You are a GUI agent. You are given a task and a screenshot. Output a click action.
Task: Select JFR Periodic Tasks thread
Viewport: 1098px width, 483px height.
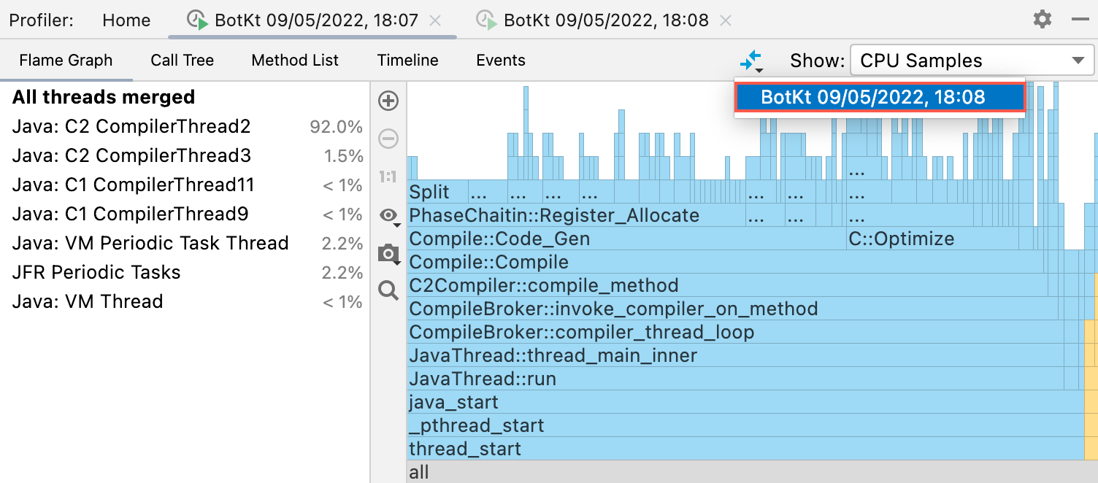pos(185,273)
